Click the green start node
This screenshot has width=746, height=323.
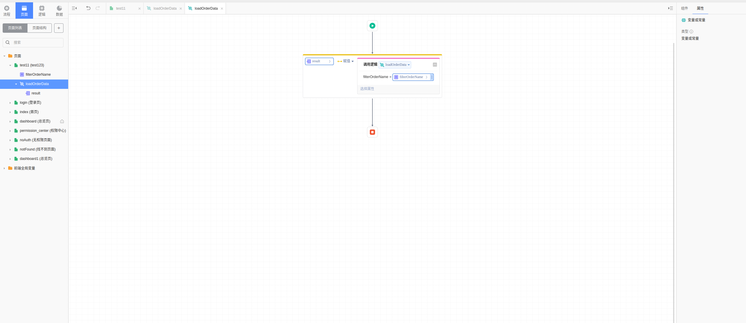[372, 26]
